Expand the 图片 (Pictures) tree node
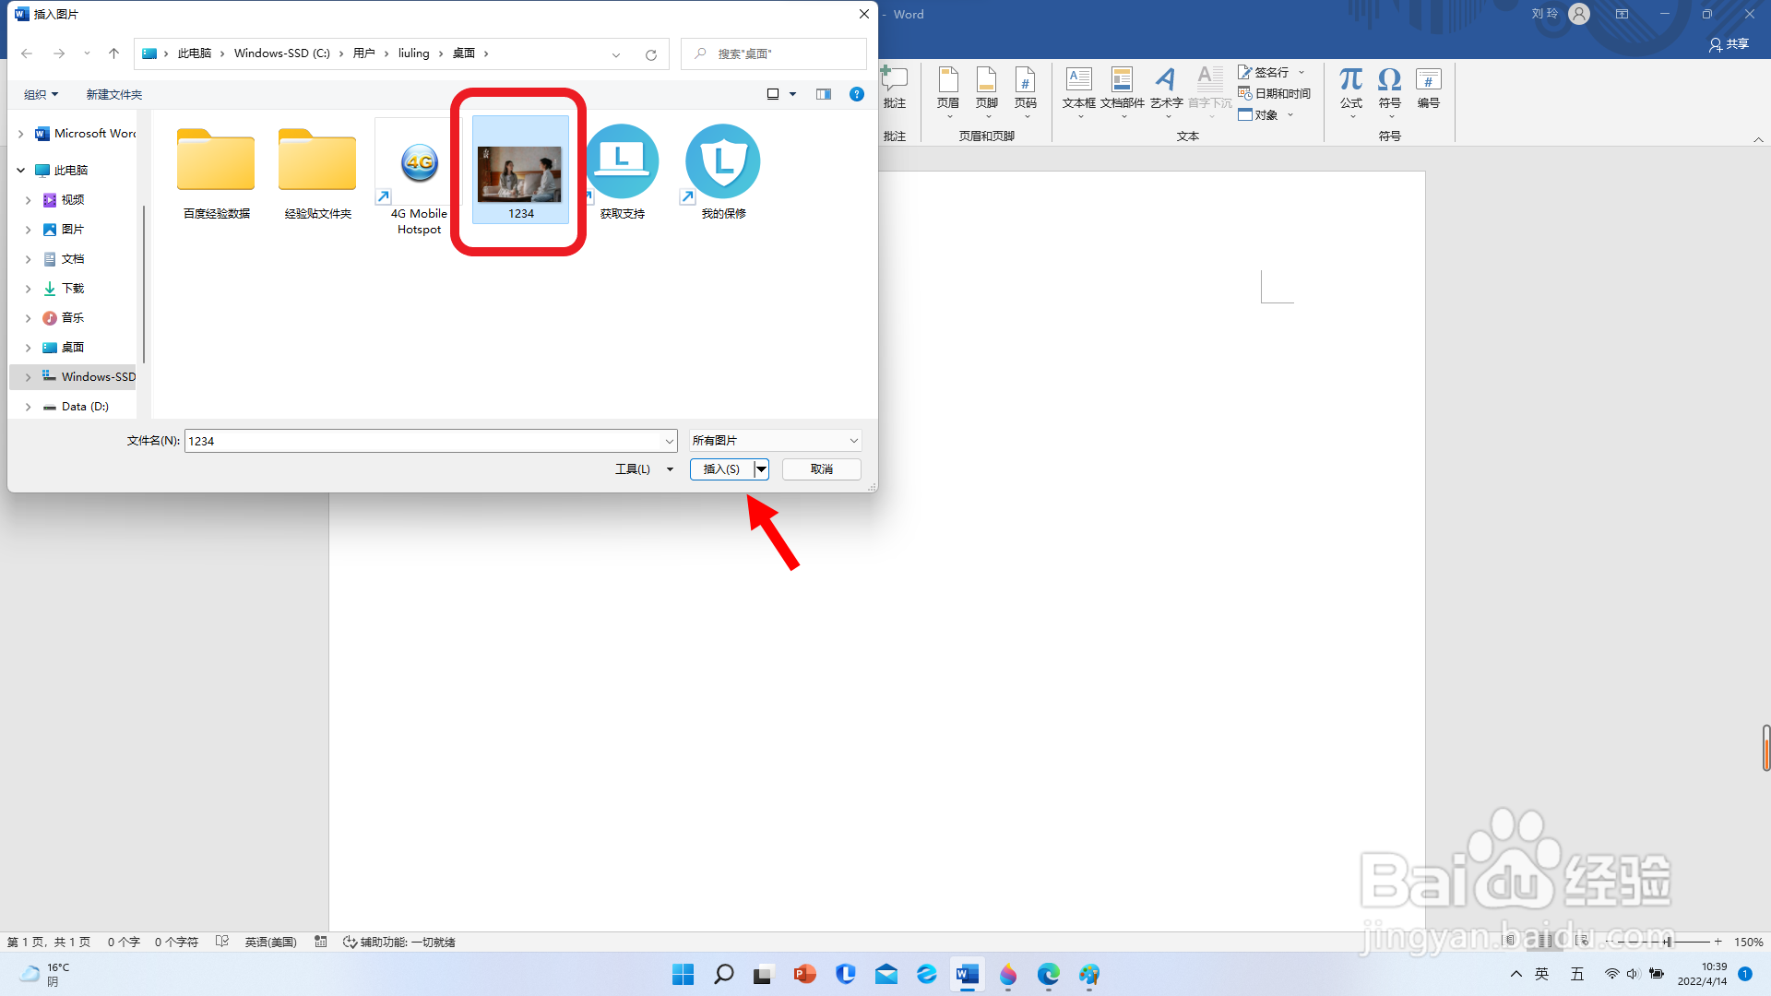1771x996 pixels. coord(28,230)
